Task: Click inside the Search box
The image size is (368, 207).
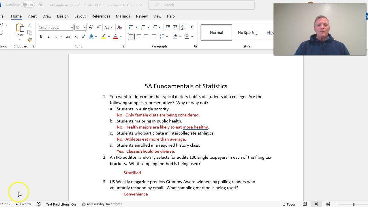Action: coord(201,5)
